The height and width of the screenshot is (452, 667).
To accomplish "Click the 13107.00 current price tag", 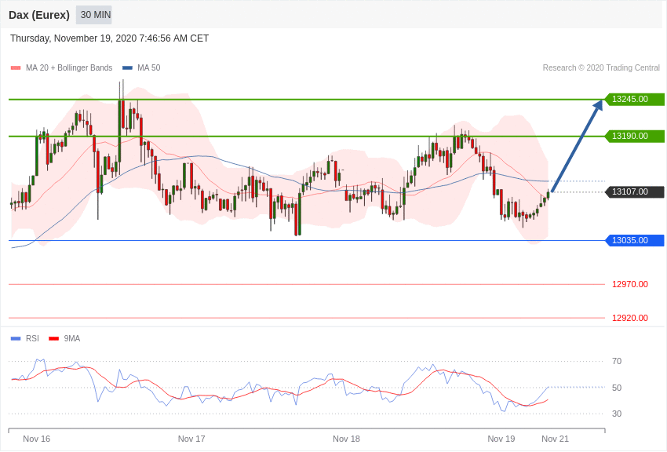I will pyautogui.click(x=634, y=191).
